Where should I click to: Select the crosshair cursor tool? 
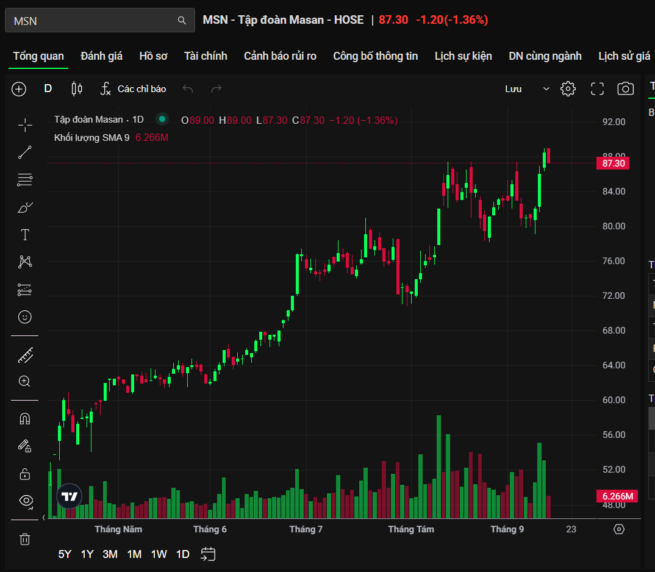tap(25, 125)
